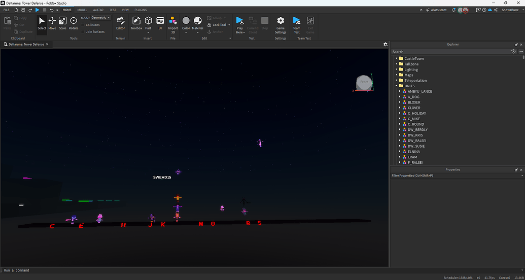Start a Team Test
This screenshot has height=280, width=525.
[x=297, y=24]
